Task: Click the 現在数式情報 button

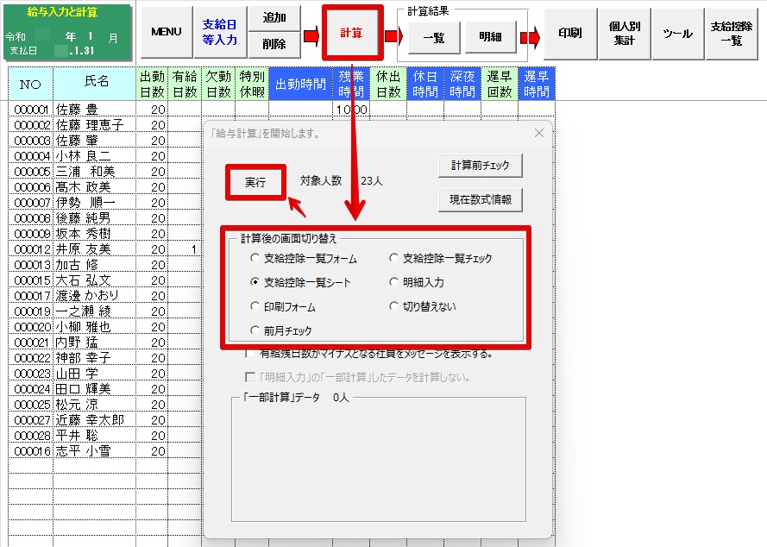Action: click(481, 200)
